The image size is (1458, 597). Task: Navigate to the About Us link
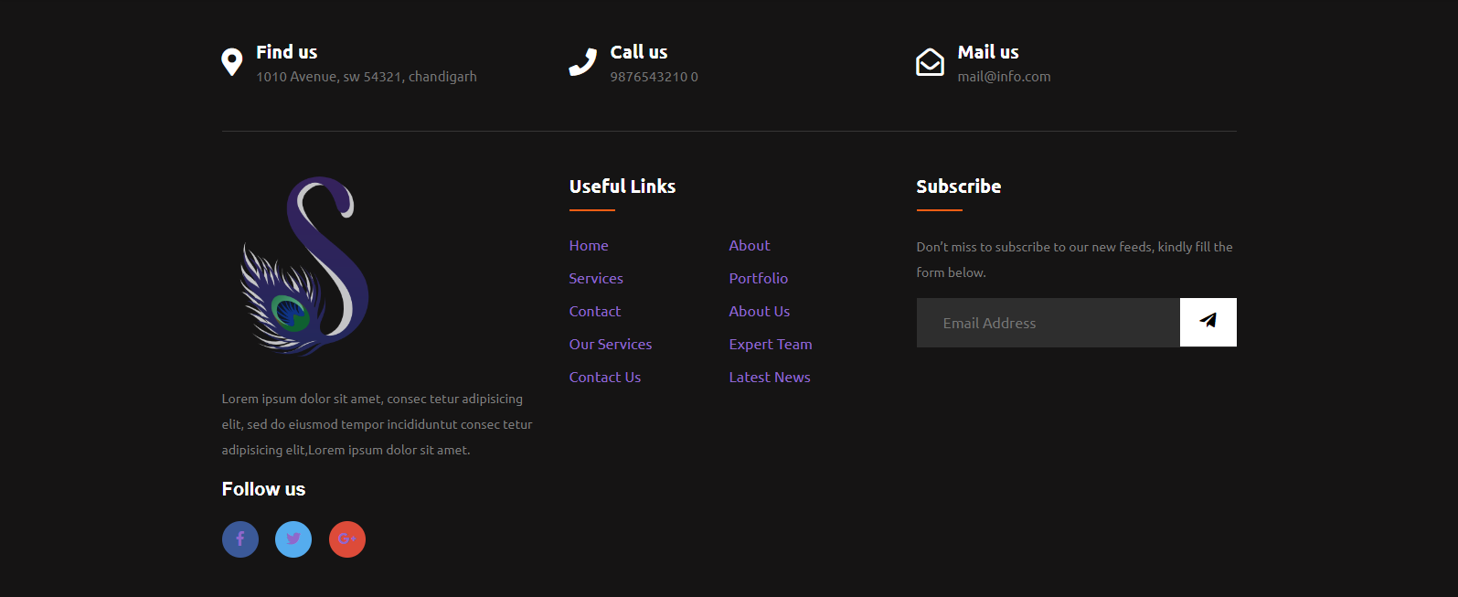click(x=760, y=312)
